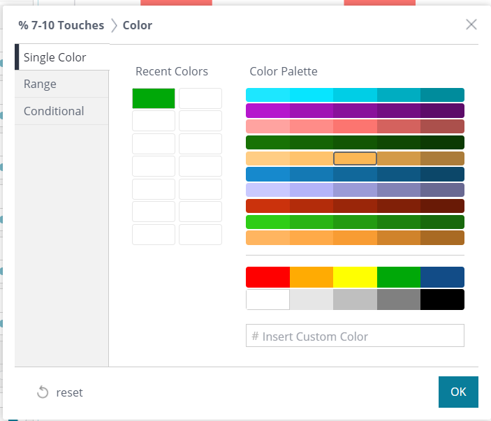Screen dimensions: 491x421
Task: Pick the green recent color swatch
Action: coord(154,98)
